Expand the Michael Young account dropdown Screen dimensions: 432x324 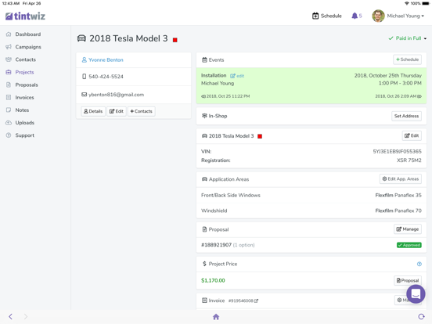click(405, 16)
